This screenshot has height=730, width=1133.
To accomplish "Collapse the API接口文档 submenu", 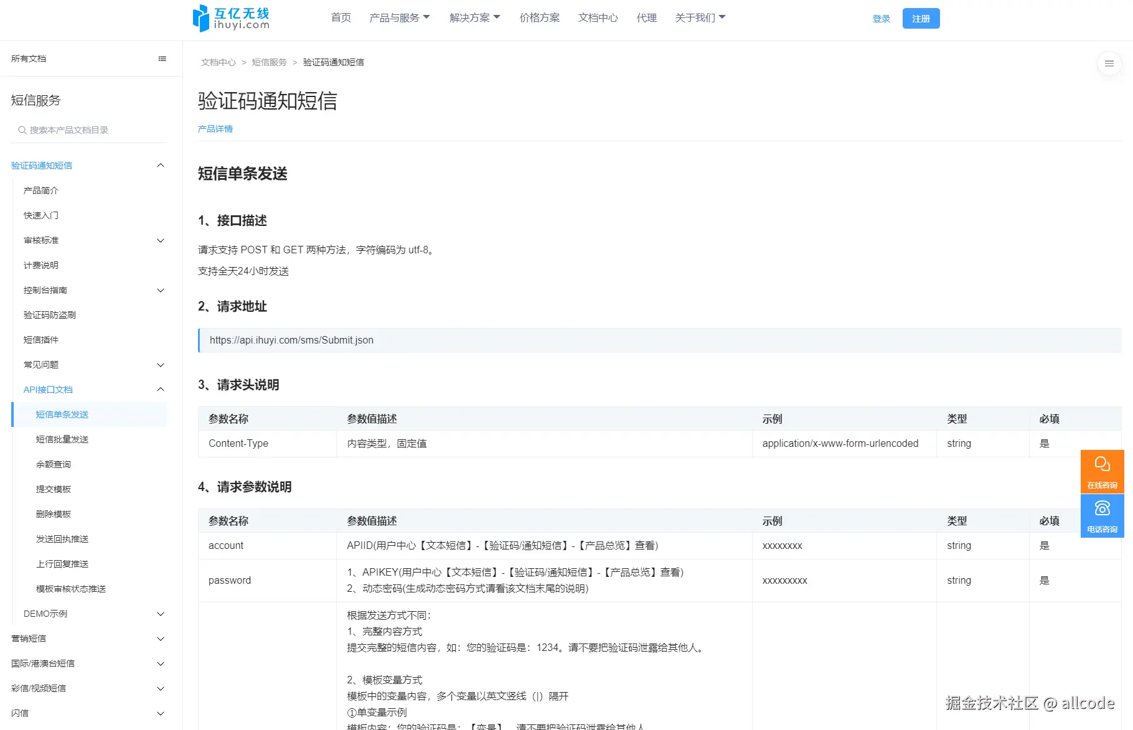I will click(161, 390).
